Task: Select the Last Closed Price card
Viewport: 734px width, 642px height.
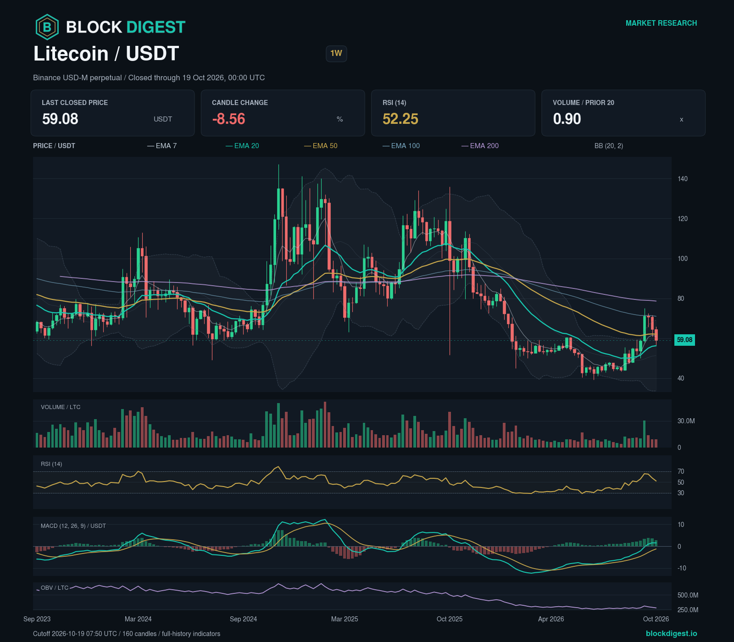Action: [112, 113]
